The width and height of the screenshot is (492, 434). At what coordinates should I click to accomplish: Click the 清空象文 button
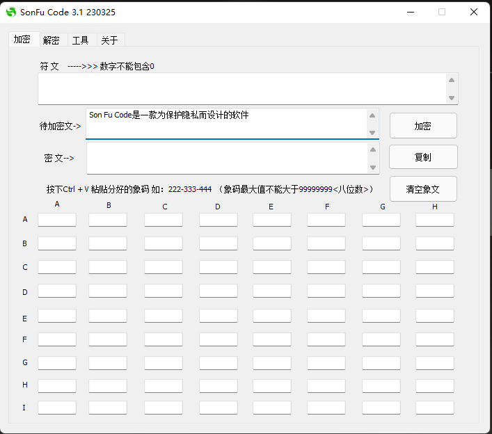tap(423, 189)
